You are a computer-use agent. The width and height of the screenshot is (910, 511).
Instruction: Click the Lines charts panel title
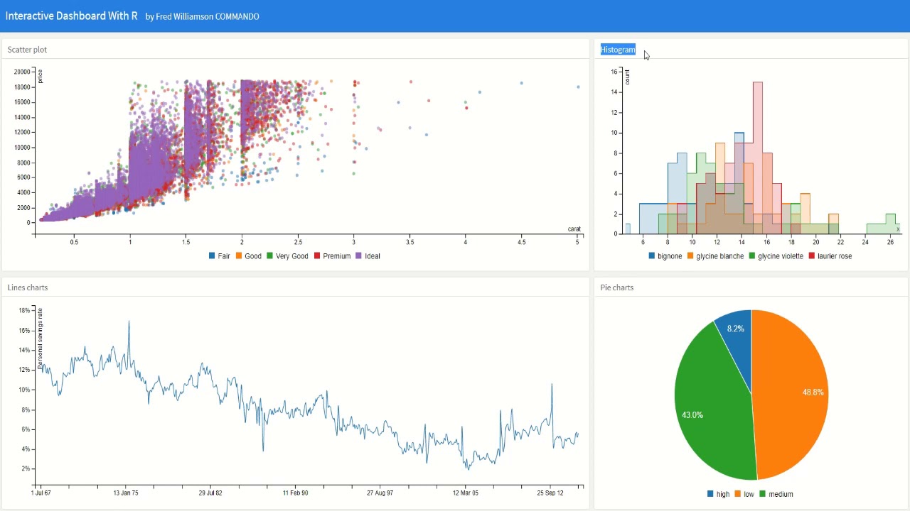28,287
